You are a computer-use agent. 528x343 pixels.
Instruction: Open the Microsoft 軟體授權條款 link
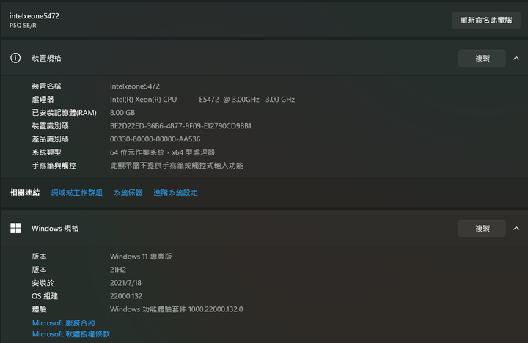pyautogui.click(x=71, y=334)
